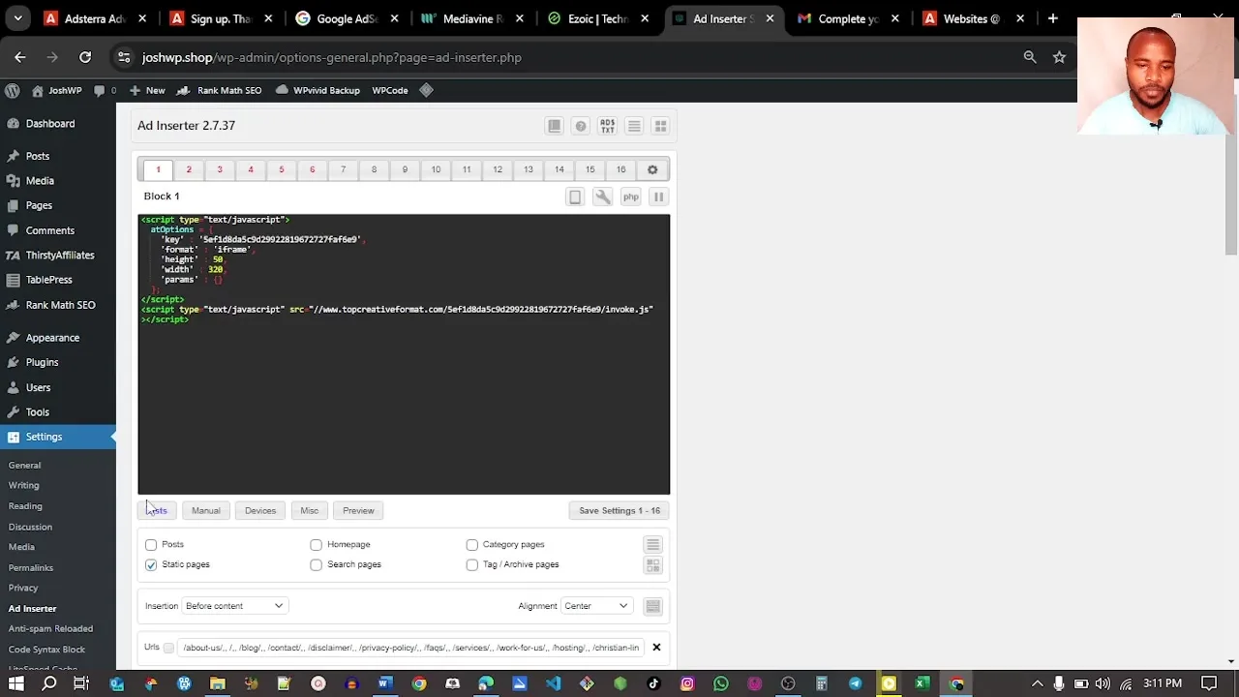Viewport: 1239px width, 697px height.
Task: Switch to Mediavine browser tab
Action: click(472, 18)
